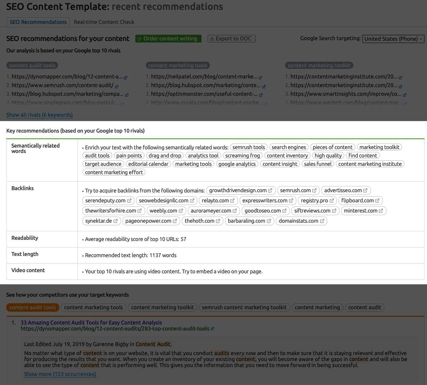Click the pencil icon on Order content writing

tap(140, 38)
